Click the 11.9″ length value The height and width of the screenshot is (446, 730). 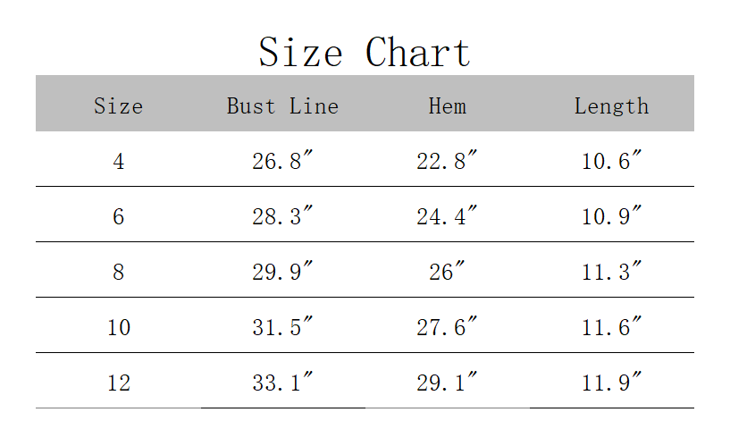click(611, 382)
